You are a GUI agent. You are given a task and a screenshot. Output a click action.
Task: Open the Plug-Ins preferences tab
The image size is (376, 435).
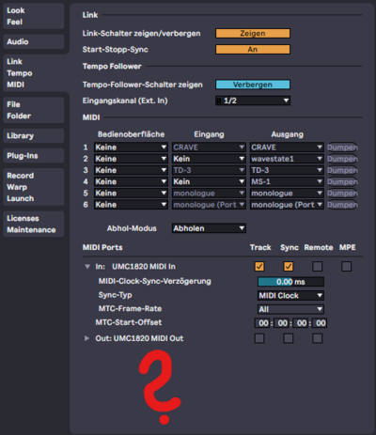click(x=34, y=156)
